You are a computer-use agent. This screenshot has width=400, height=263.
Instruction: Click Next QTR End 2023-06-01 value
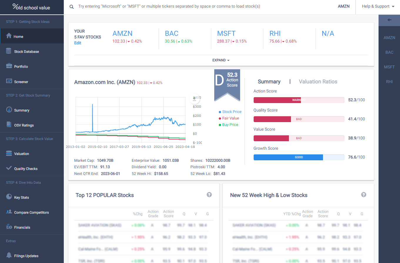(x=111, y=174)
